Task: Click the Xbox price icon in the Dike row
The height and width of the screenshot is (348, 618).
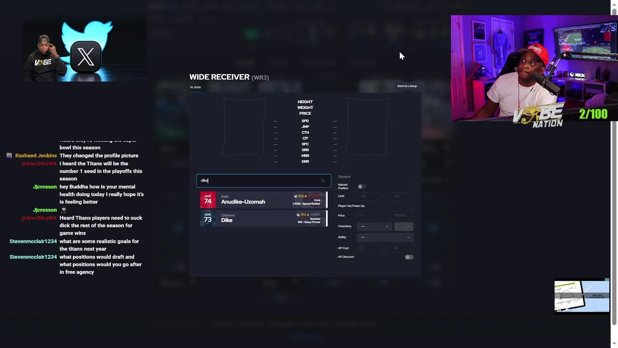Action: [x=298, y=215]
